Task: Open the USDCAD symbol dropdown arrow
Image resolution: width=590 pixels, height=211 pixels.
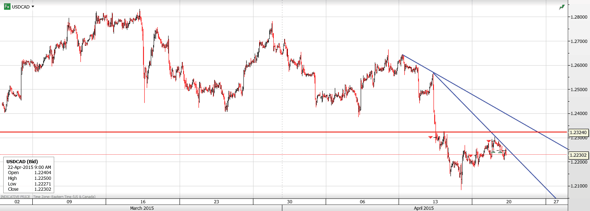Action: (x=33, y=6)
